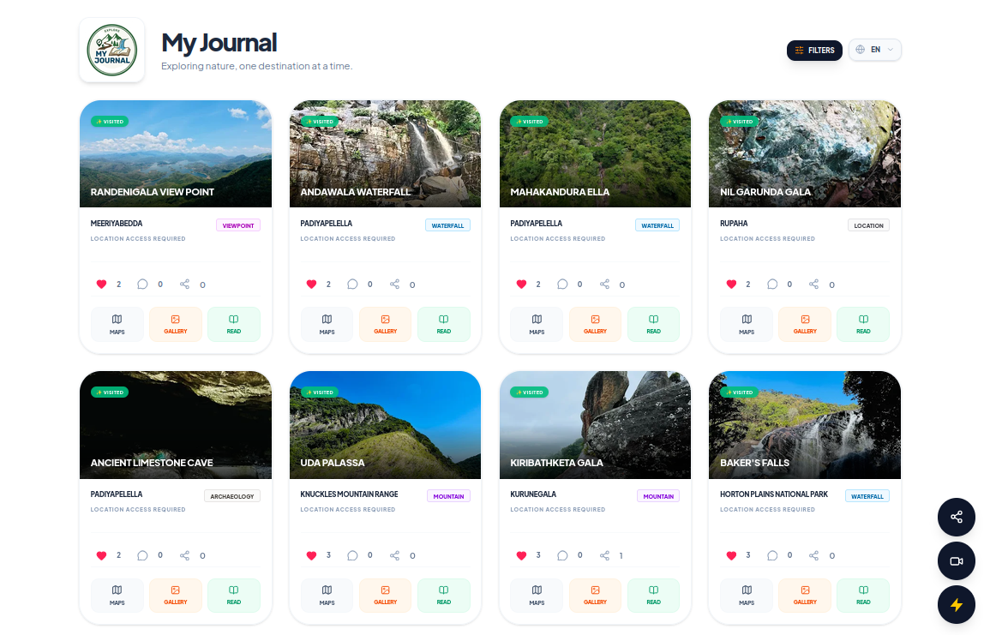Click the Waterfall tag on Andawala card
This screenshot has height=635, width=984.
click(x=447, y=225)
